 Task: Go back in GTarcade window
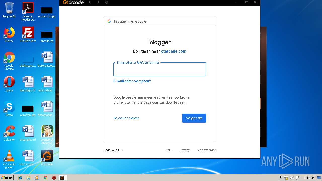[x=90, y=2]
